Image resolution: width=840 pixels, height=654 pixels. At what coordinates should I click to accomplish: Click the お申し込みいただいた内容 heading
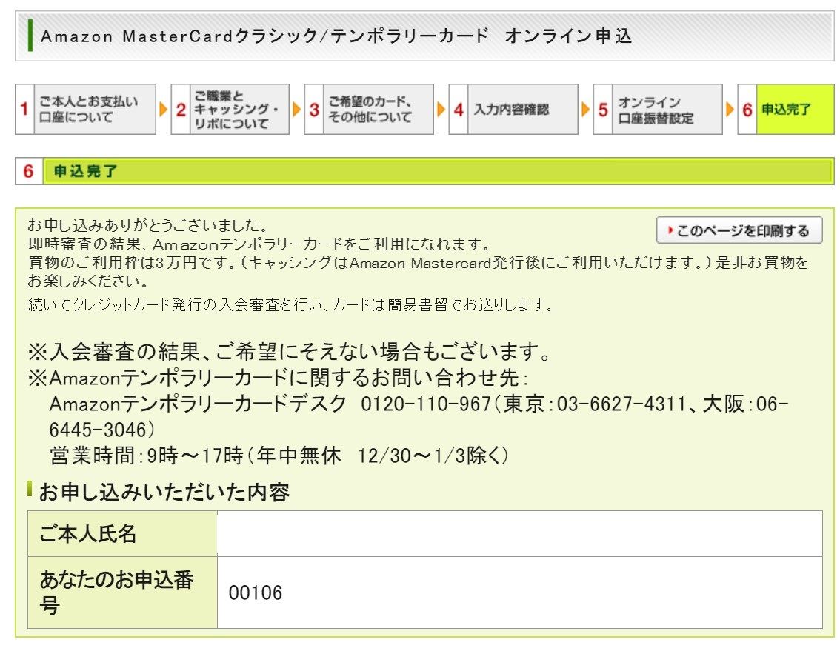[x=164, y=493]
